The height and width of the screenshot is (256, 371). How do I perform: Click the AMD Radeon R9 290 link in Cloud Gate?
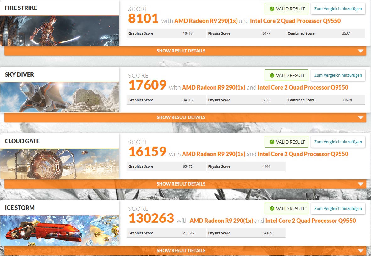point(213,154)
